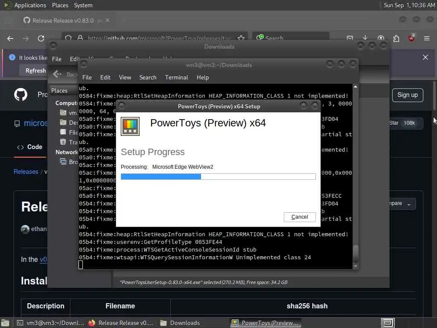Image resolution: width=437 pixels, height=328 pixels.
Task: Click the clock showing Sun Sep 1
Action: coord(409,5)
